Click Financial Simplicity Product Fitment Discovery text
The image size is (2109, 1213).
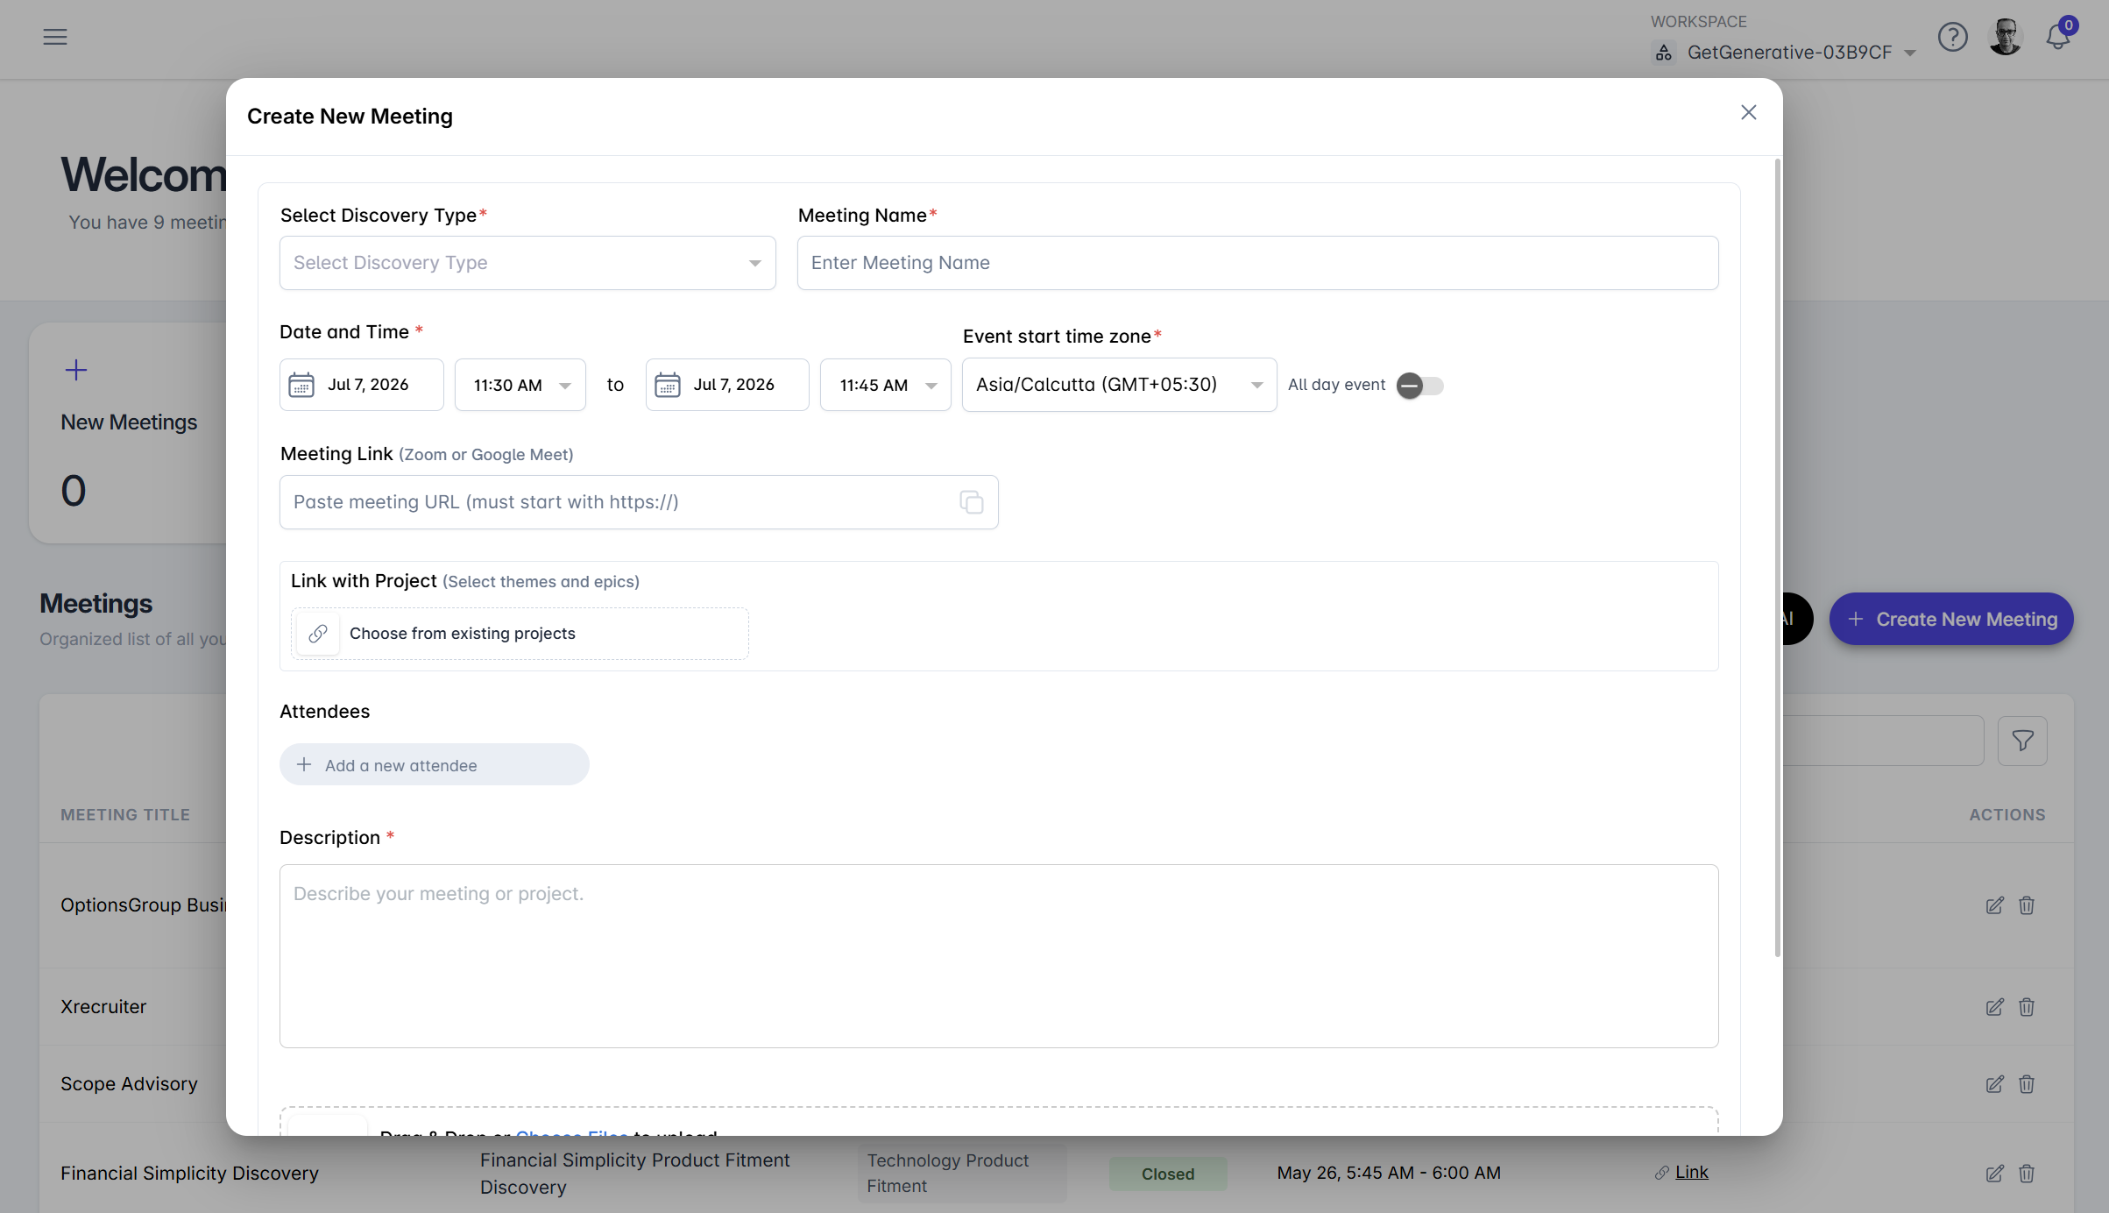(634, 1173)
